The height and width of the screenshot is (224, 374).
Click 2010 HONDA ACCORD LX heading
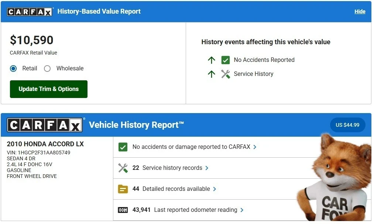(x=45, y=144)
